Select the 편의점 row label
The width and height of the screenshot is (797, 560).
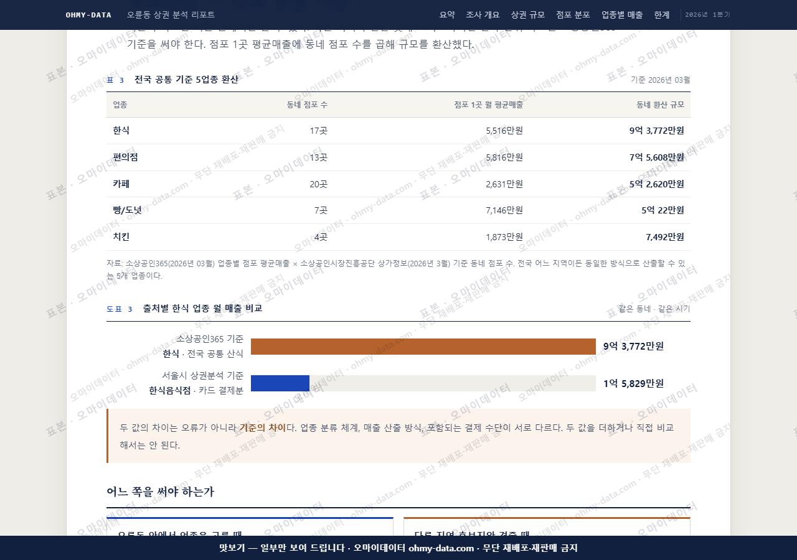(x=125, y=157)
